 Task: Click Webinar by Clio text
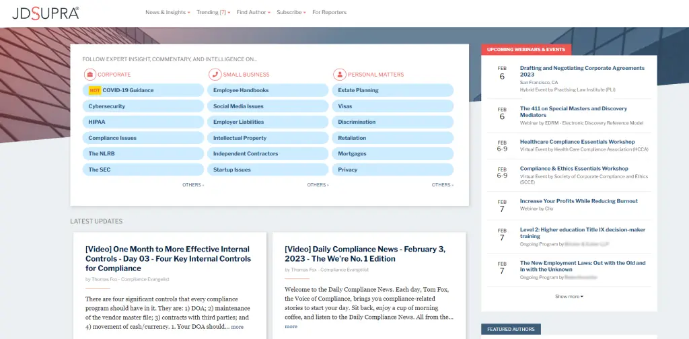536,209
